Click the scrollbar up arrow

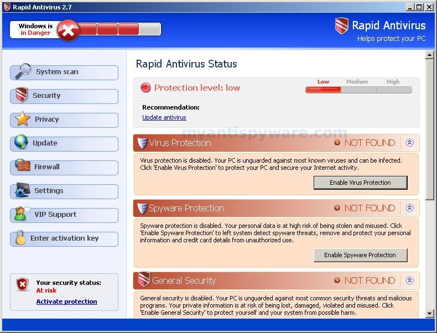429,55
